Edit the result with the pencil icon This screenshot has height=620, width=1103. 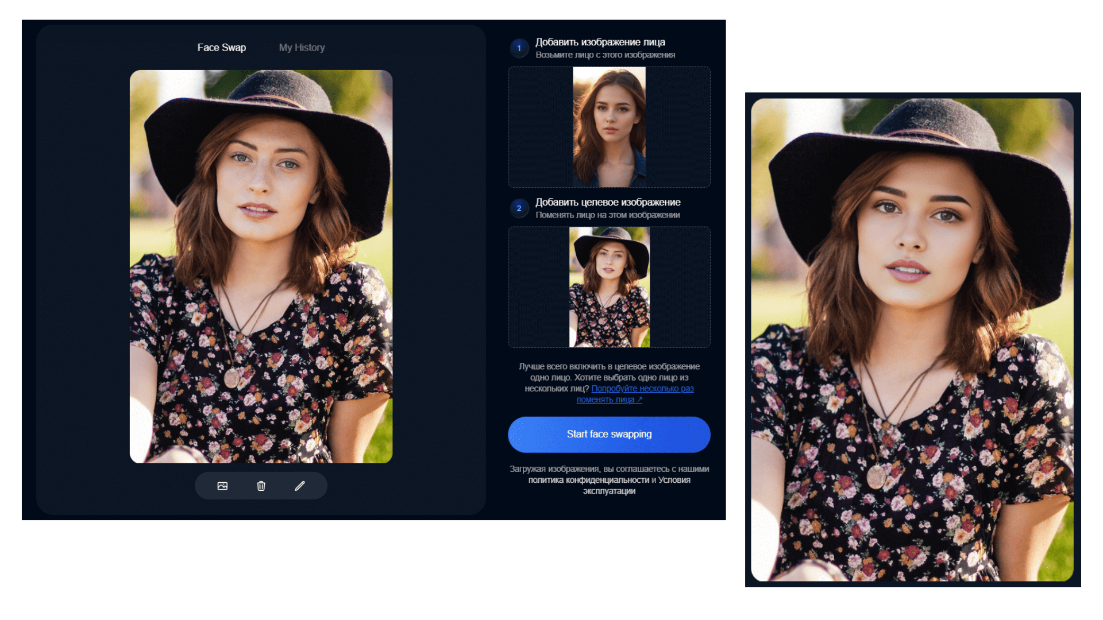tap(299, 486)
